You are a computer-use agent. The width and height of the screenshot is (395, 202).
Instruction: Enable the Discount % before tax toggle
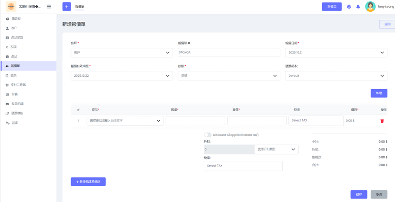[208, 135]
